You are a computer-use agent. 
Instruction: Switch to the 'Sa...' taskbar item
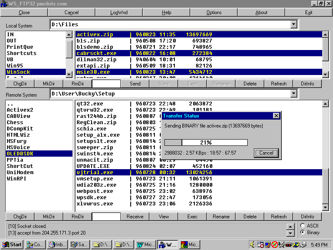coord(79,245)
